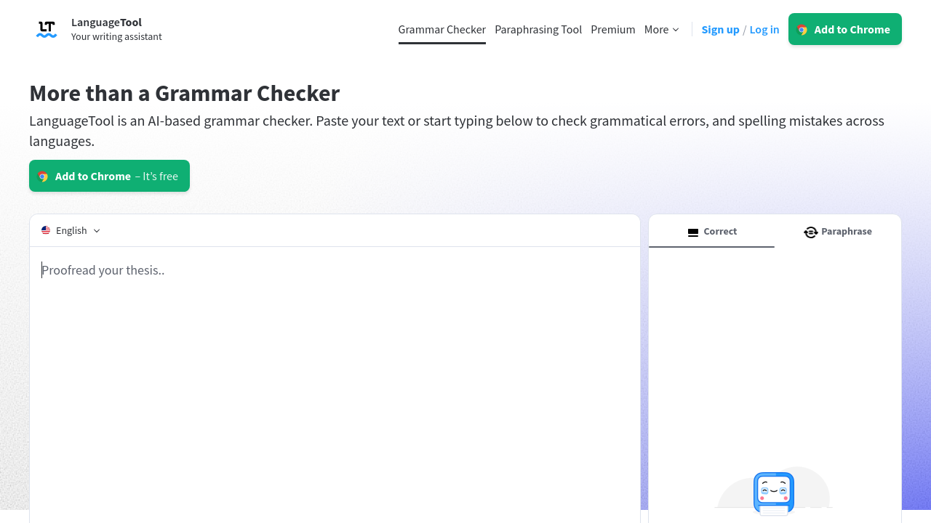Click the US flag language icon
The width and height of the screenshot is (931, 523).
(x=46, y=230)
